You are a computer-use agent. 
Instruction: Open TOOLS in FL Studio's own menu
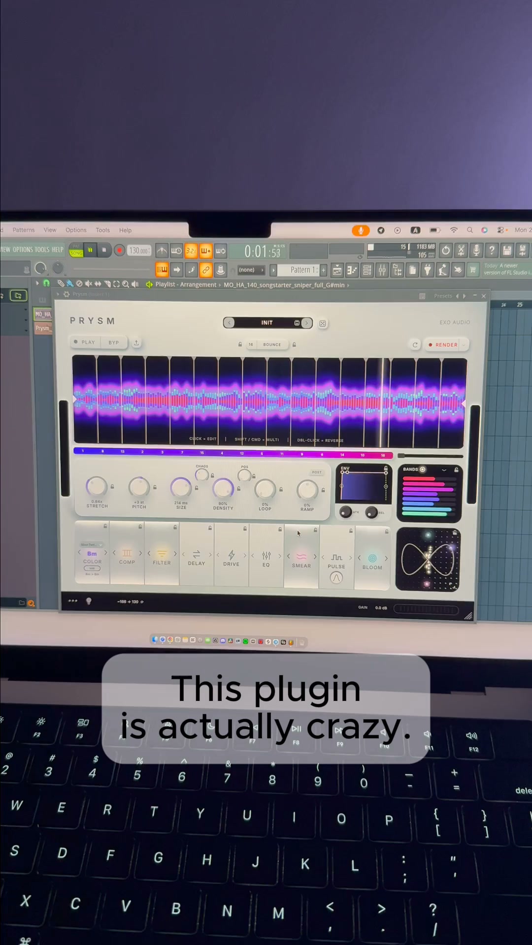point(42,250)
